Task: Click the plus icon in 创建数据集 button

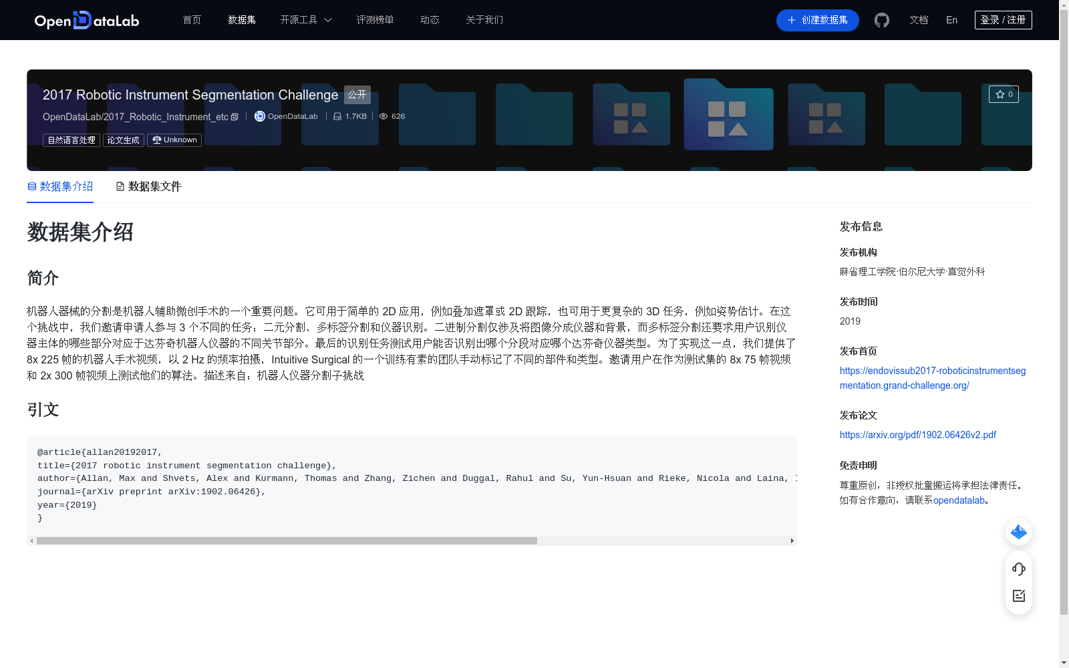Action: [x=792, y=20]
